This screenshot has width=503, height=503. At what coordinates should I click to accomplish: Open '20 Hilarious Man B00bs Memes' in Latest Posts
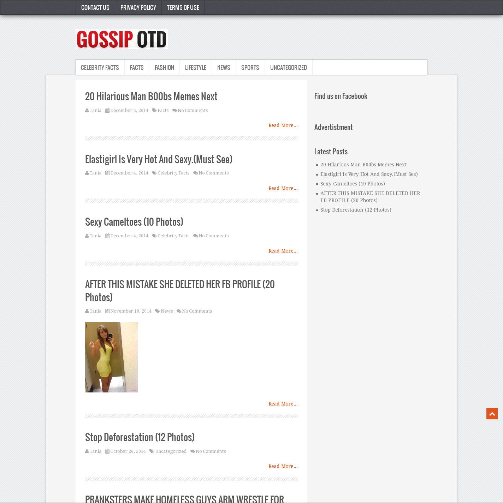pos(363,165)
